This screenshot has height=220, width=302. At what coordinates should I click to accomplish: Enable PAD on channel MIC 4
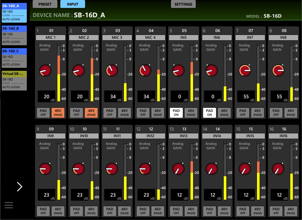[143, 113]
